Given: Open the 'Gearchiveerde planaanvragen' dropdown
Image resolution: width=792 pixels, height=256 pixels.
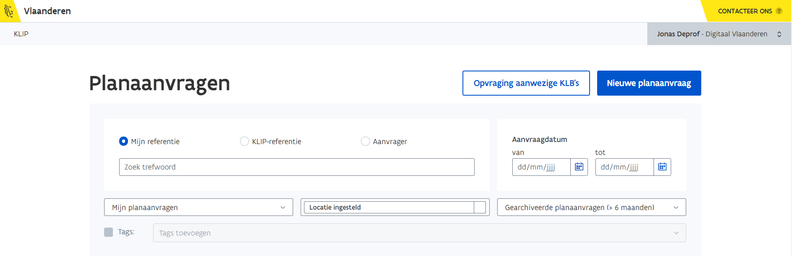Looking at the screenshot, I should tap(591, 208).
